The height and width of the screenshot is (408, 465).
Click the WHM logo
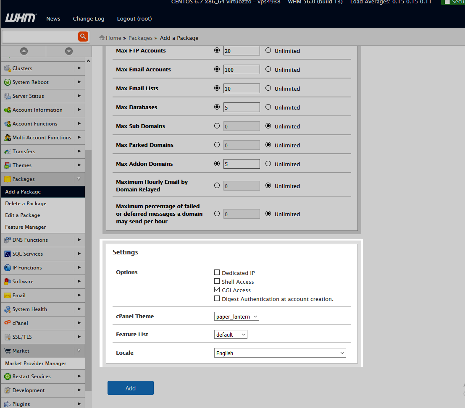21,18
